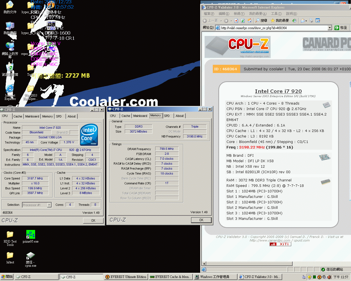
Task: Click the IE Refresh page icon
Action: (x=243, y=21)
